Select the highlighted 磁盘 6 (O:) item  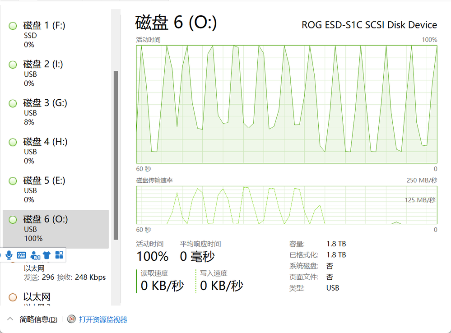[56, 229]
